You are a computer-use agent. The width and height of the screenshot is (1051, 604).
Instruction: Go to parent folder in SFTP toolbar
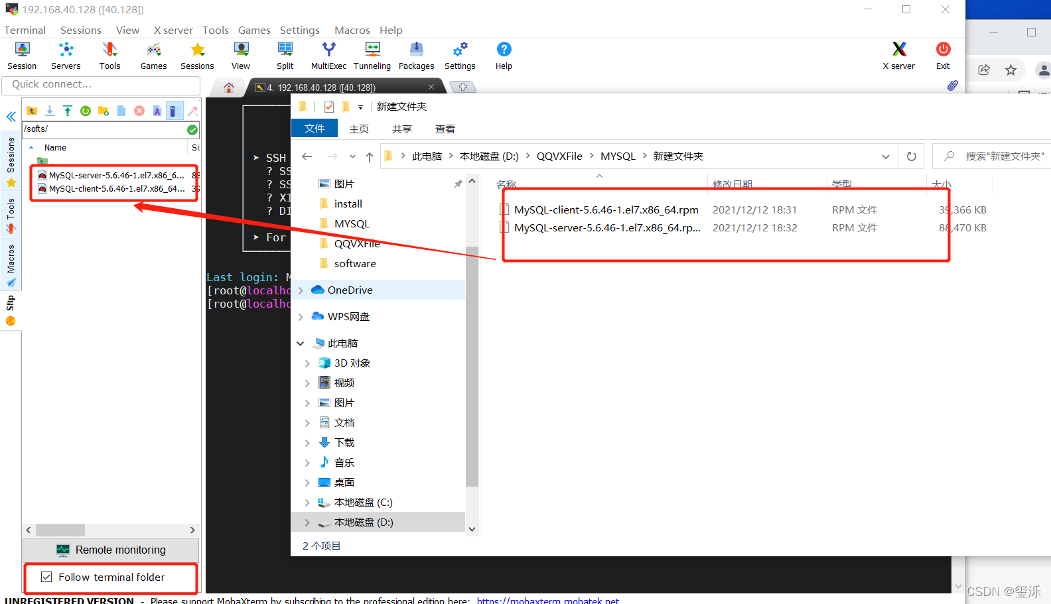tap(32, 111)
